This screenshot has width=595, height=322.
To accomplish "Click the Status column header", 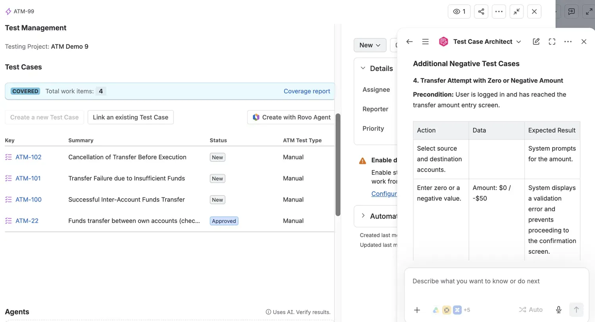I will (x=218, y=140).
